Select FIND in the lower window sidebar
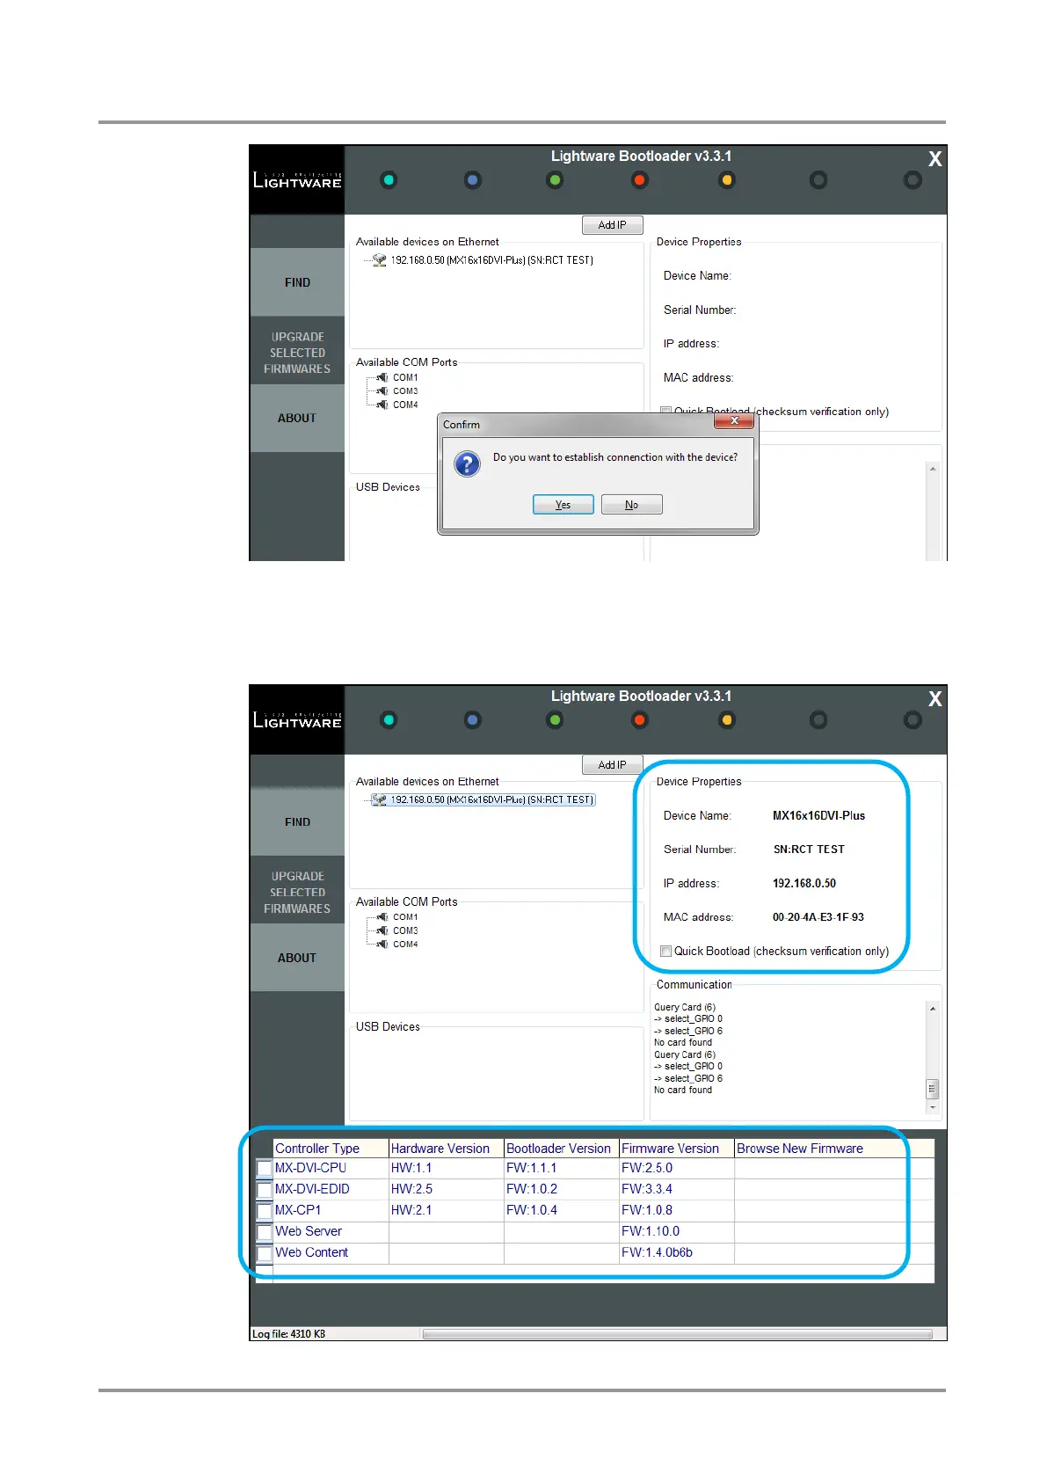 pyautogui.click(x=297, y=822)
